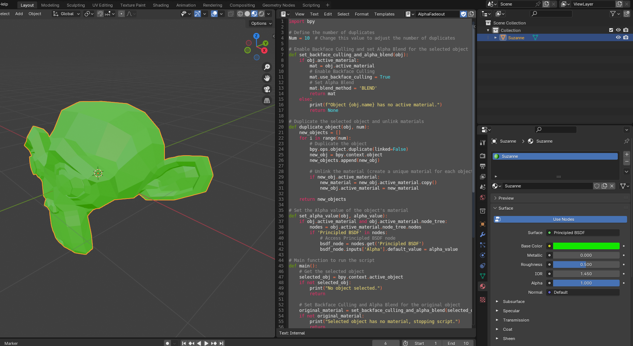Hide Suzanne in viewport via eye icon

(x=618, y=37)
